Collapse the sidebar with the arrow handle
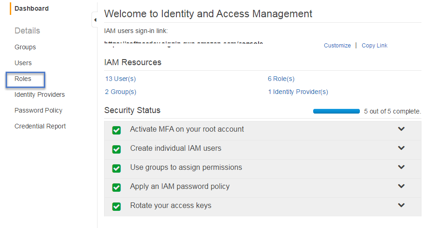 95,20
